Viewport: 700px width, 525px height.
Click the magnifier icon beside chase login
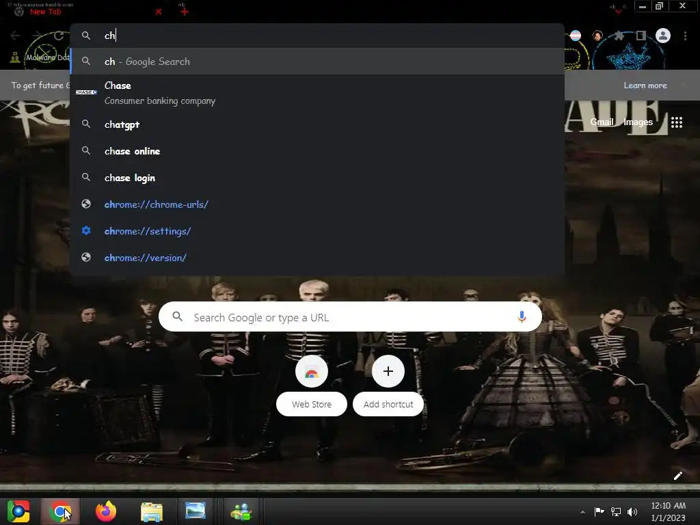[86, 177]
